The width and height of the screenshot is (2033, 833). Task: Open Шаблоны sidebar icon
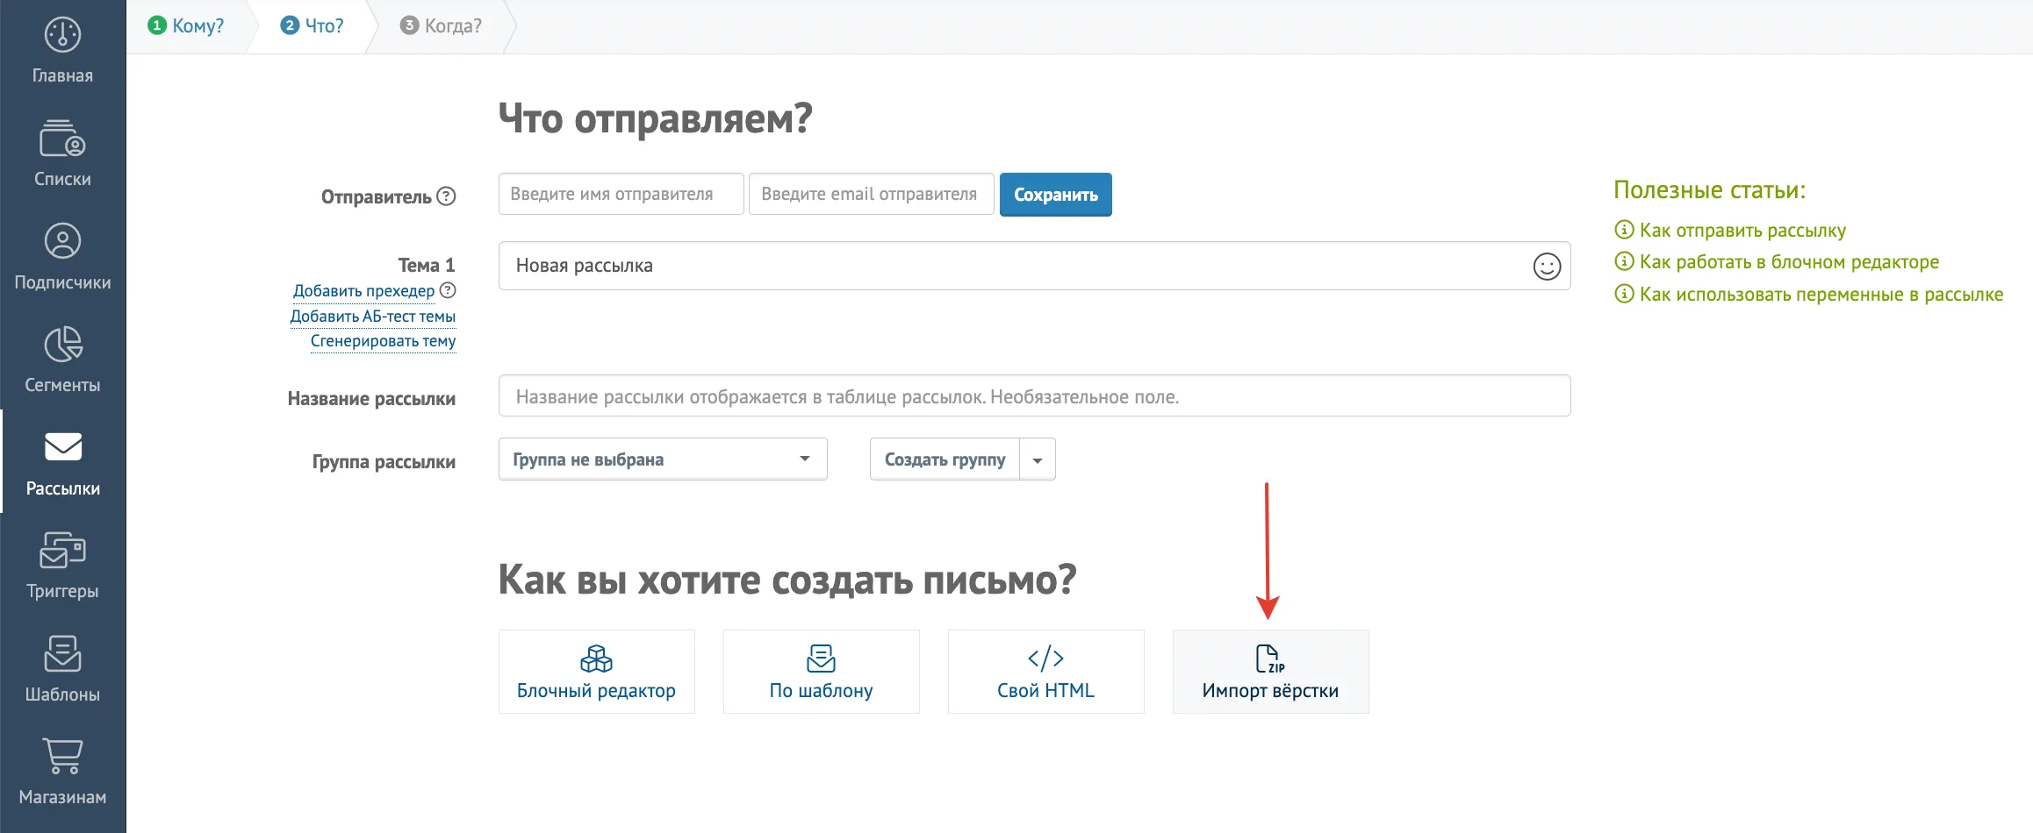tap(62, 653)
